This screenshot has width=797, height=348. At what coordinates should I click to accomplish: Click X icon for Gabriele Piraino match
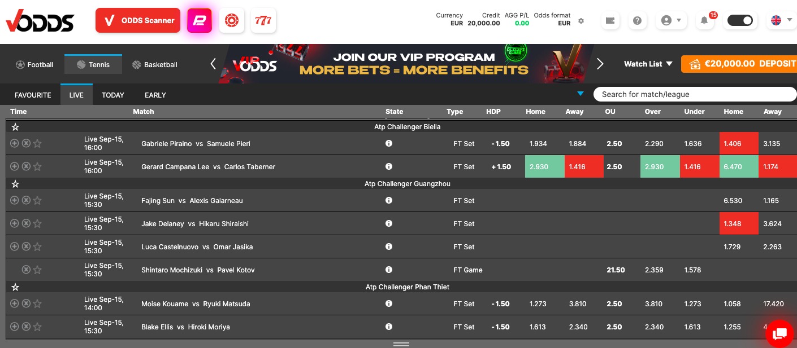(26, 143)
